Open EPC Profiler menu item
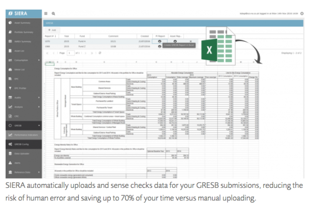311x207 pixels. point(24,88)
